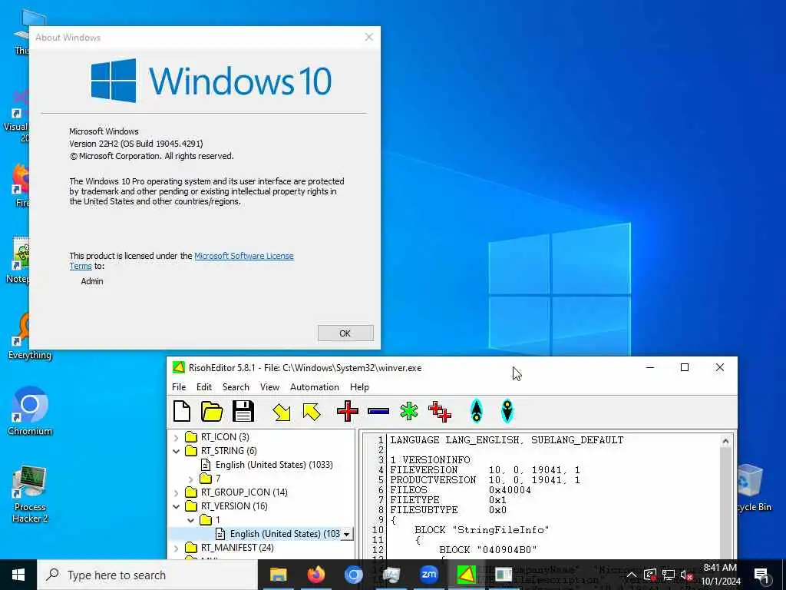Viewport: 786px width, 590px height.
Task: Open the Edit menu in RisohEditor
Action: coord(204,387)
